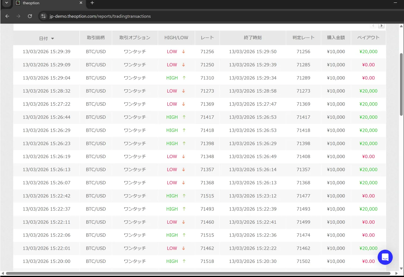Click the address bar URL

pyautogui.click(x=100, y=16)
